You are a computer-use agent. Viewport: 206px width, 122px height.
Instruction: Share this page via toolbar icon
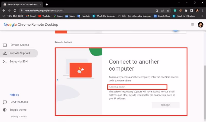tap(162, 11)
